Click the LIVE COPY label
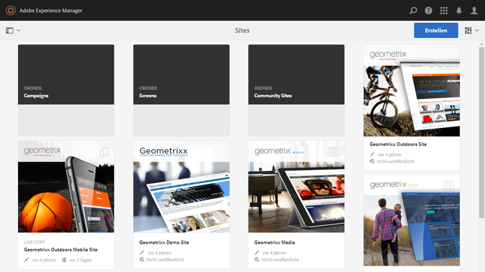Viewport: 485px width, 272px height. tap(34, 242)
